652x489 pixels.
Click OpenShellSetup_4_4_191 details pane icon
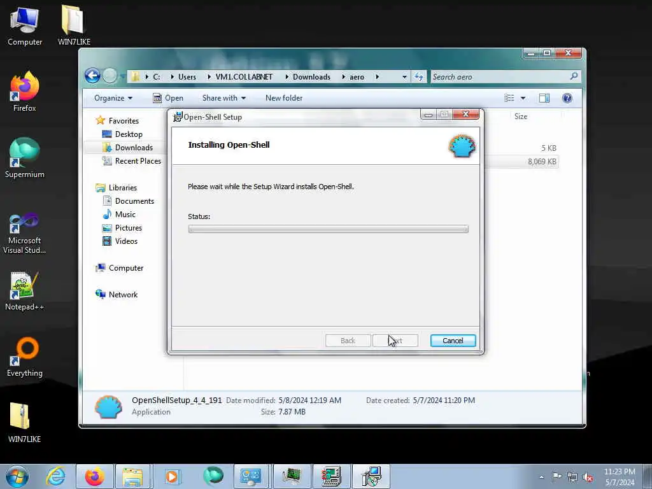coord(108,406)
